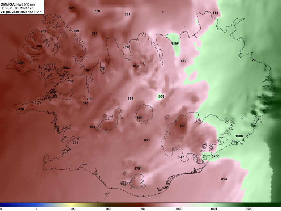Click the DMI/IGA Hæð 0°C title
The width and height of the screenshot is (281, 211).
pos(17,4)
